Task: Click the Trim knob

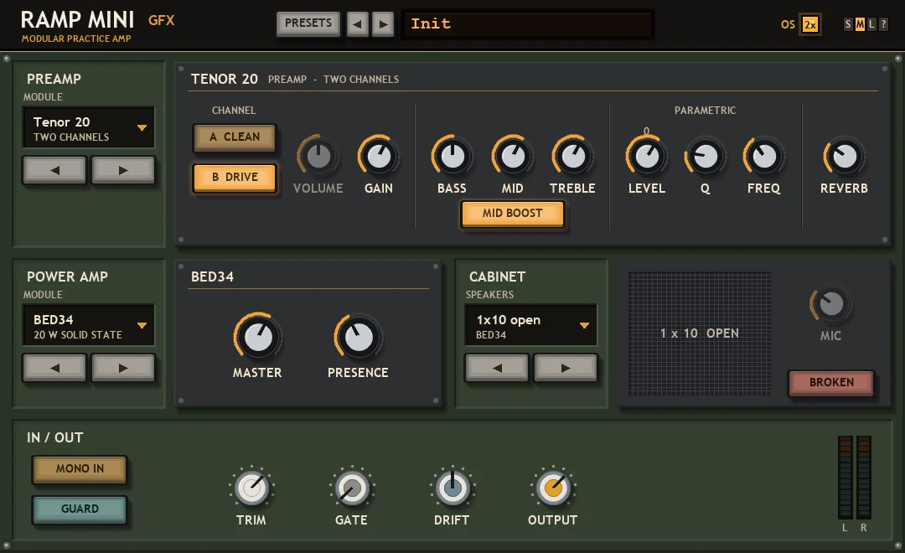Action: pyautogui.click(x=251, y=488)
